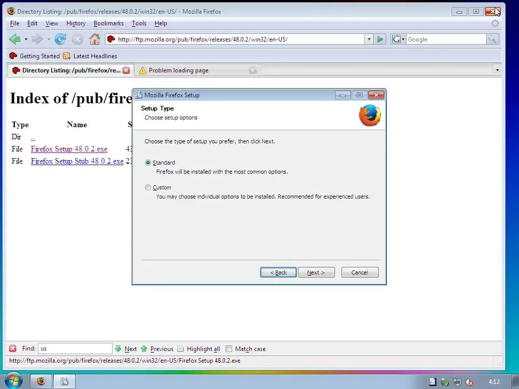Image resolution: width=519 pixels, height=389 pixels.
Task: Go back with the green Back arrow
Action: pos(15,40)
